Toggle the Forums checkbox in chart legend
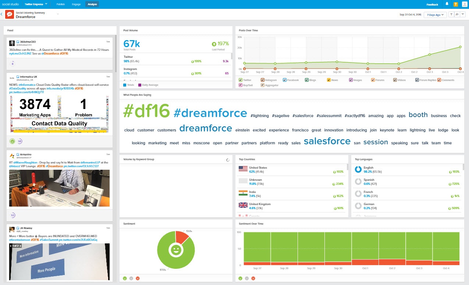Viewport: 469px width, 285px height. tap(373, 80)
